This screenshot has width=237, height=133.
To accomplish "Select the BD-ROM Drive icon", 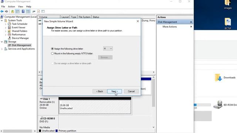I will [218, 105].
